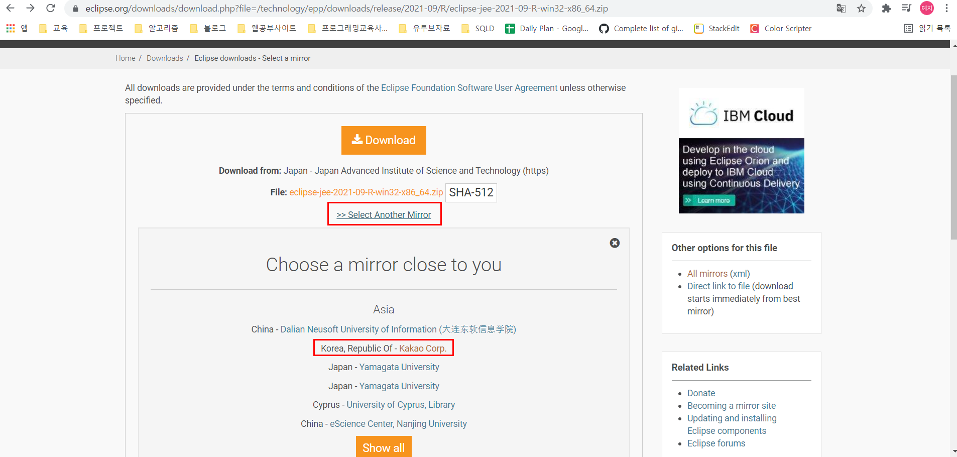This screenshot has height=457, width=957.
Task: Open the 블로그 bookmark folder
Action: point(208,28)
